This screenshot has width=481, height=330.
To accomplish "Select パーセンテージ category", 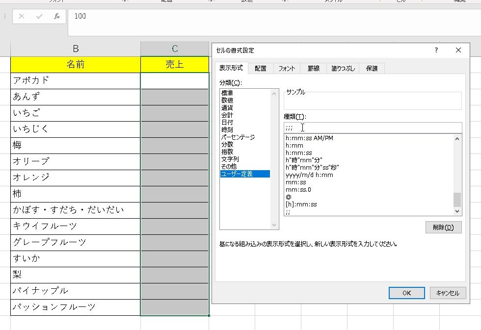I will click(x=238, y=137).
